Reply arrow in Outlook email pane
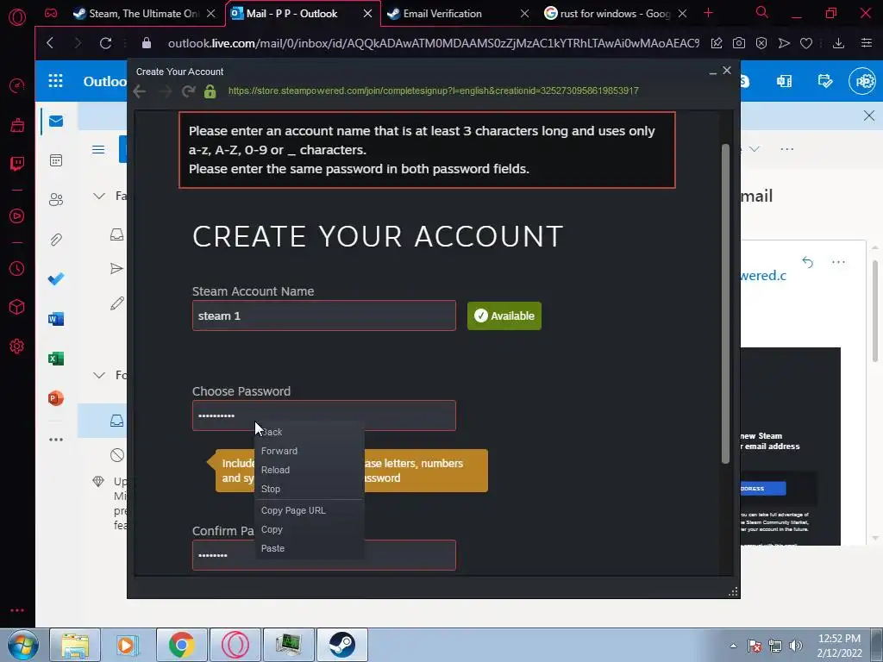Image resolution: width=883 pixels, height=662 pixels. [x=807, y=262]
